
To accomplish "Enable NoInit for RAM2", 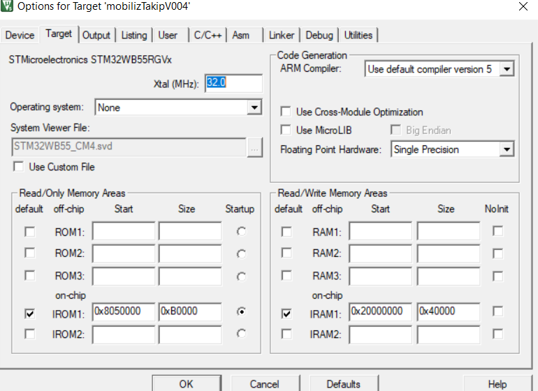I will (498, 253).
